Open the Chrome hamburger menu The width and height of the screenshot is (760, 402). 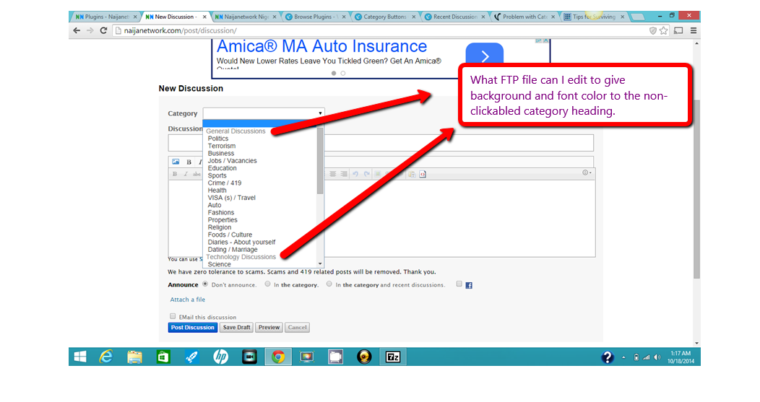(694, 30)
